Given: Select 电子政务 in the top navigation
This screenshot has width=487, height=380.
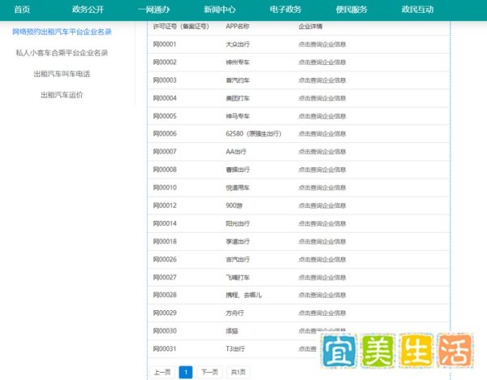Looking at the screenshot, I should pyautogui.click(x=286, y=9).
